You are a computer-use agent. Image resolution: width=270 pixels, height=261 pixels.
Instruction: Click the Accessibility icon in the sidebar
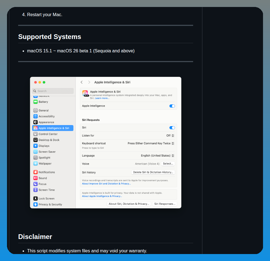click(x=35, y=116)
